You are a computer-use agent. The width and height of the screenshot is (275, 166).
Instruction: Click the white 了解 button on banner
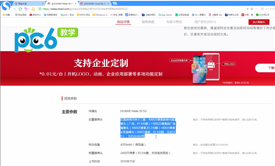coord(265,68)
